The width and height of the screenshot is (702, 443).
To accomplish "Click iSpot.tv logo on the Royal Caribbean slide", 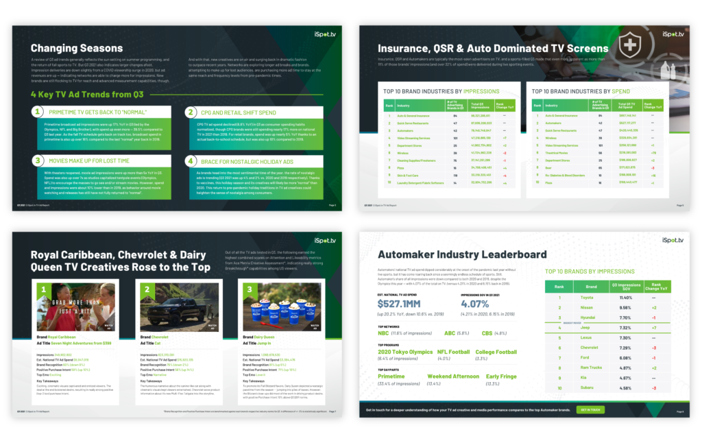I will coord(324,241).
